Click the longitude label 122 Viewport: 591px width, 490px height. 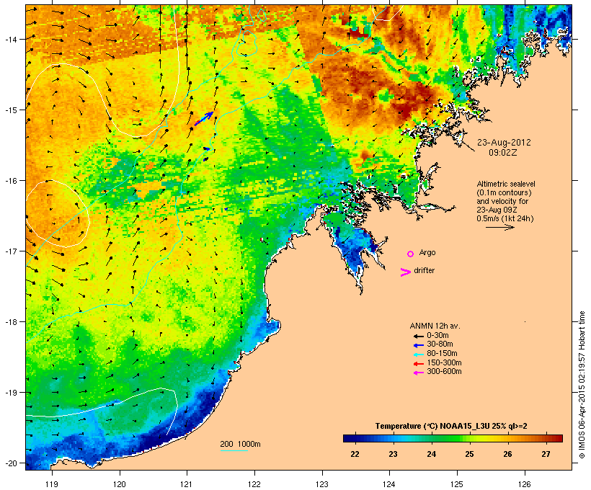[254, 484]
